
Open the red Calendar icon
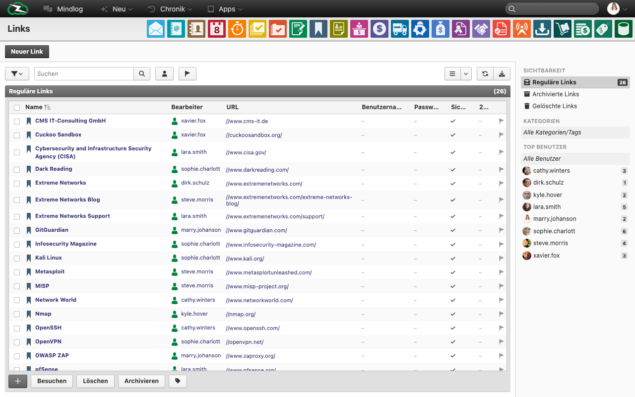coord(217,29)
